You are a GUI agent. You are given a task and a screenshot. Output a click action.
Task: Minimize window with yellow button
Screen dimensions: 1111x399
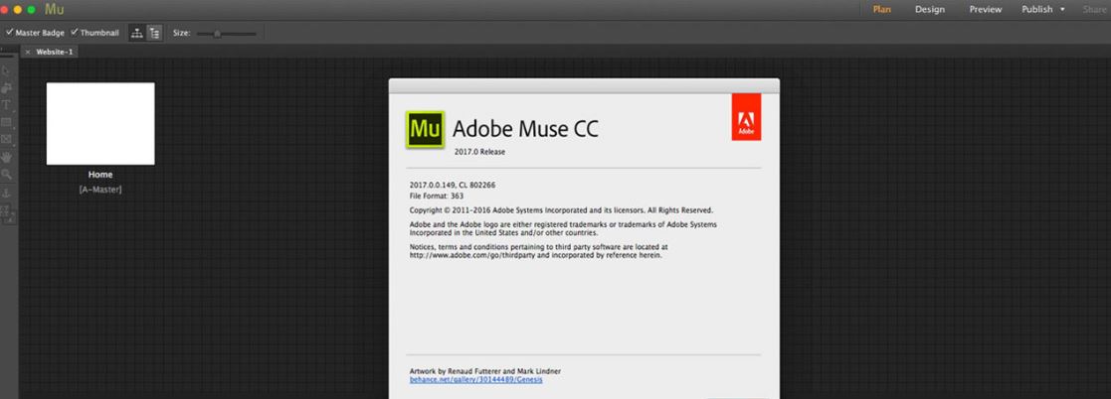coord(18,10)
